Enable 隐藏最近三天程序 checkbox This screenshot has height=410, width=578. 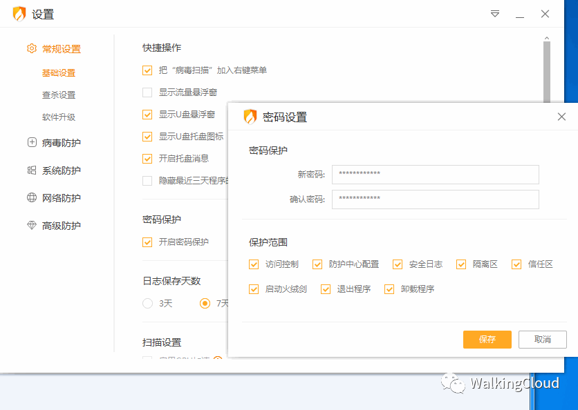tap(147, 181)
